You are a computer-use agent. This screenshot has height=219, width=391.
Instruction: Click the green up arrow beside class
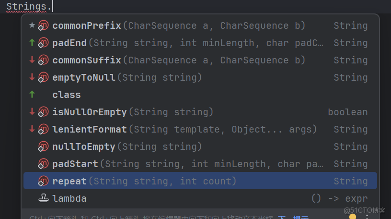(32, 95)
